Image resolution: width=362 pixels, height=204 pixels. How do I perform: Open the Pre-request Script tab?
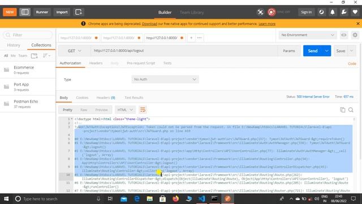(x=141, y=63)
